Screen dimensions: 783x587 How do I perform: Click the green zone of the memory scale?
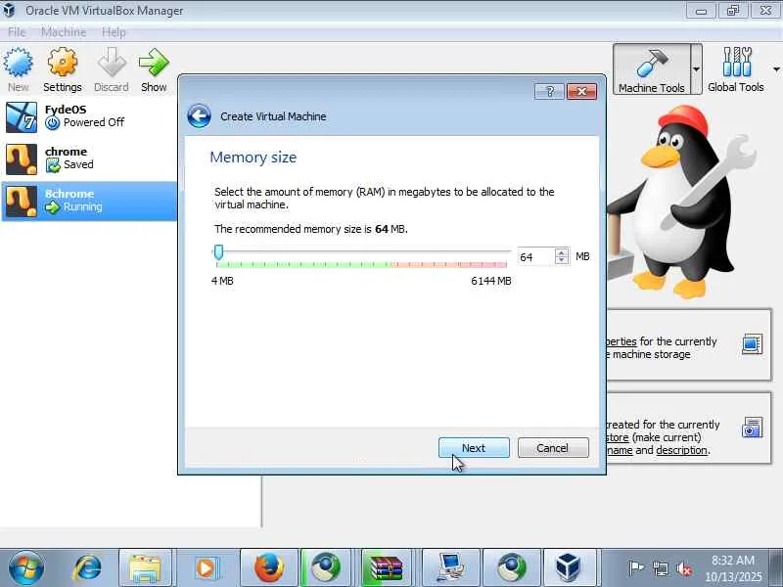[x=304, y=264]
